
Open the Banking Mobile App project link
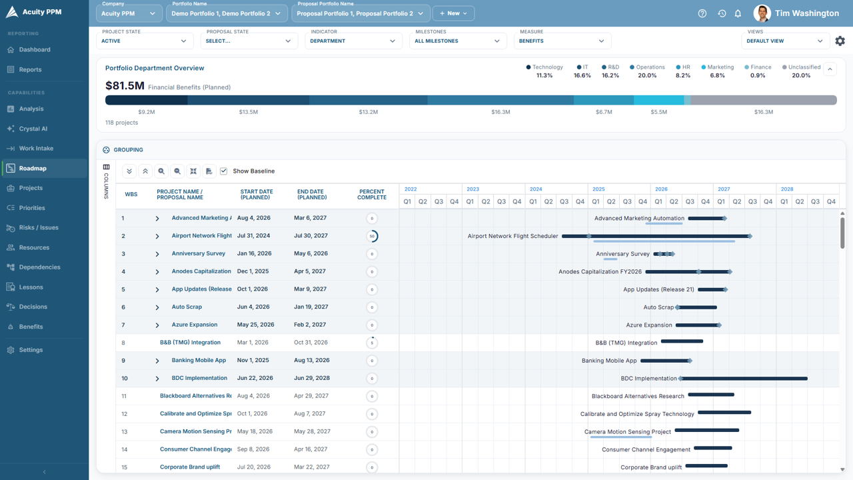point(199,361)
